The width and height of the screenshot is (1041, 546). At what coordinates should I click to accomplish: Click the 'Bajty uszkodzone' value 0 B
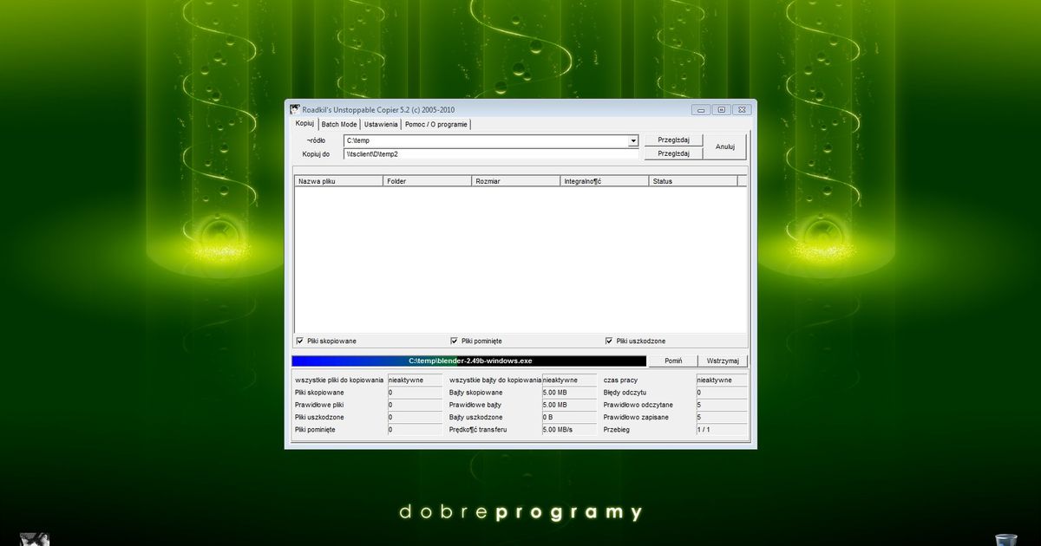(x=569, y=417)
